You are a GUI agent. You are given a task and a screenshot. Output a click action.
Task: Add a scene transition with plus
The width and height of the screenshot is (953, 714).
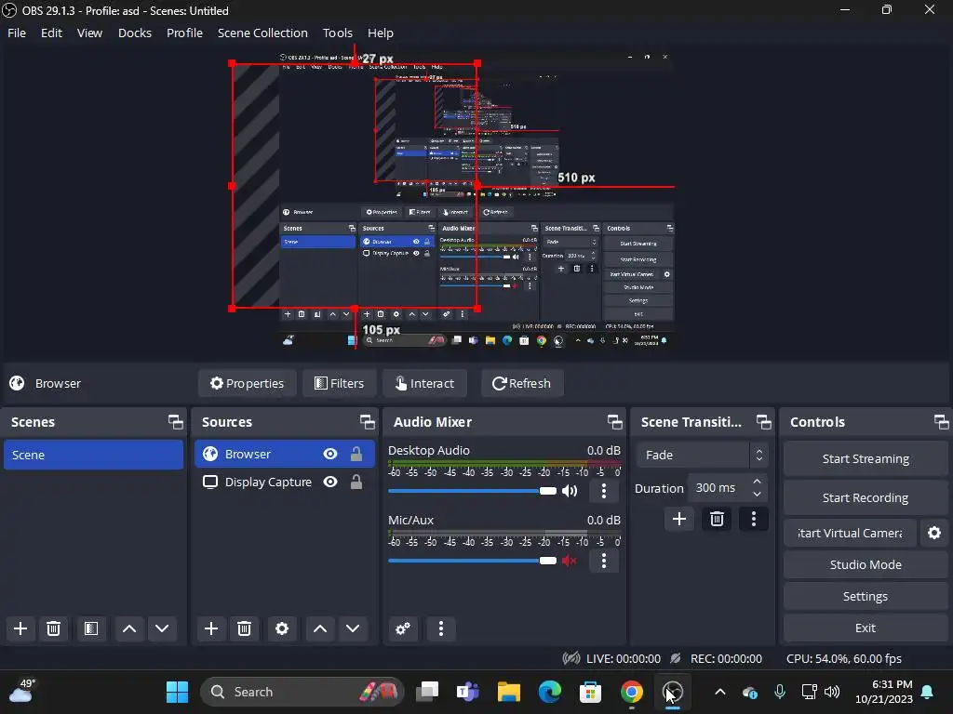tap(679, 519)
